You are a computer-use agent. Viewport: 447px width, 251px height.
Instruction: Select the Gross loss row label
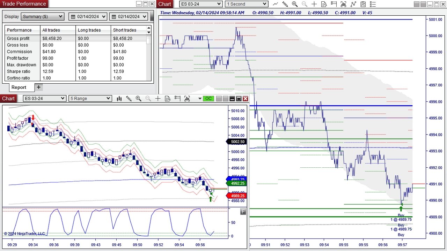click(x=17, y=45)
